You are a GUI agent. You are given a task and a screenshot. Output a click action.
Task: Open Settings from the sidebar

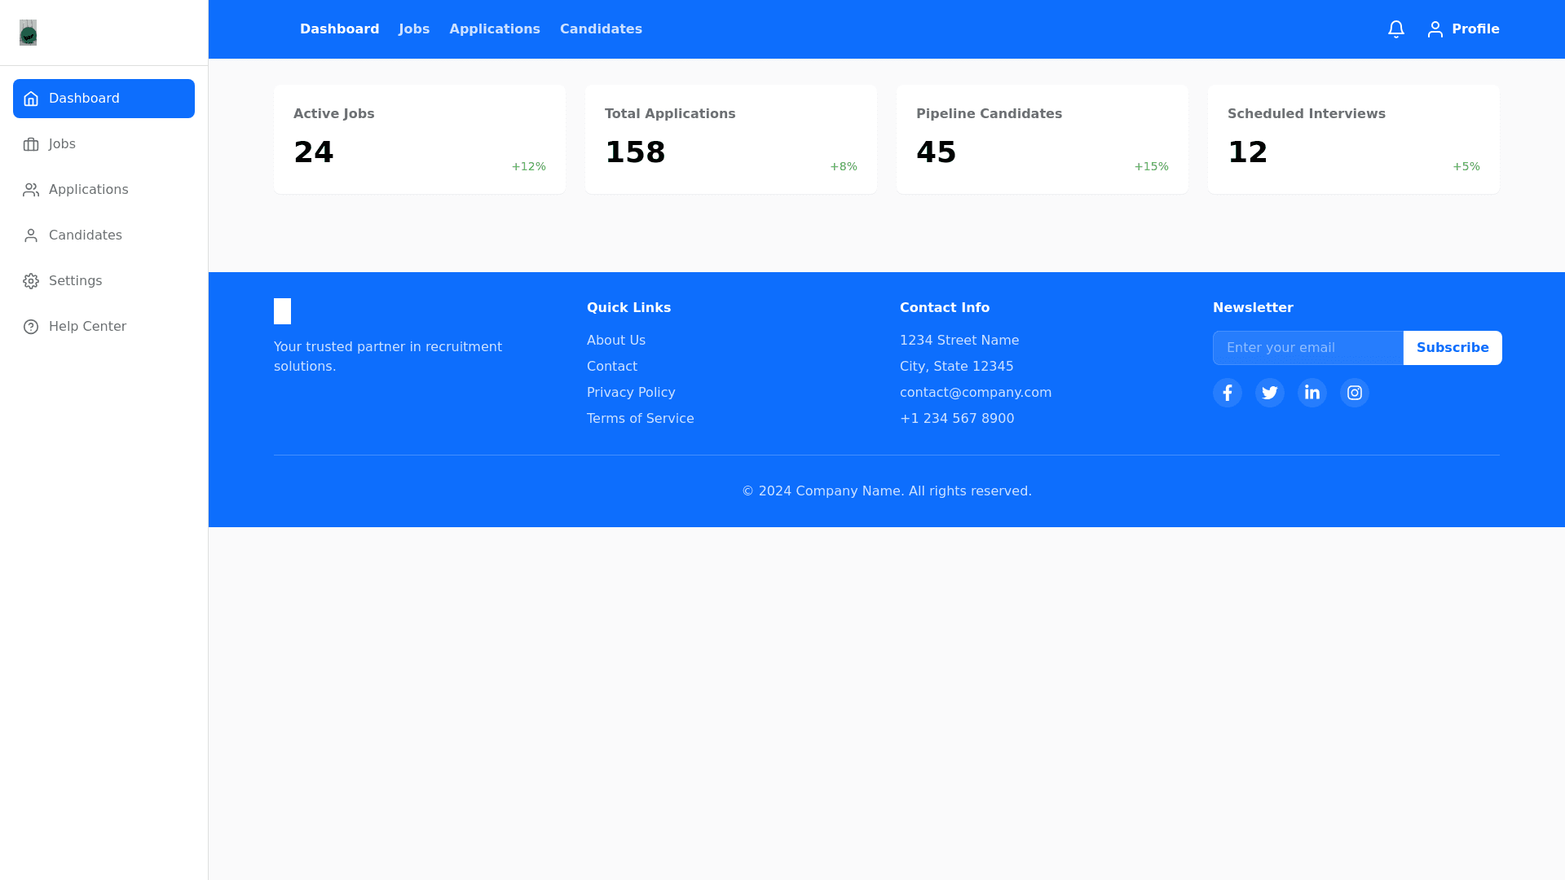click(75, 281)
